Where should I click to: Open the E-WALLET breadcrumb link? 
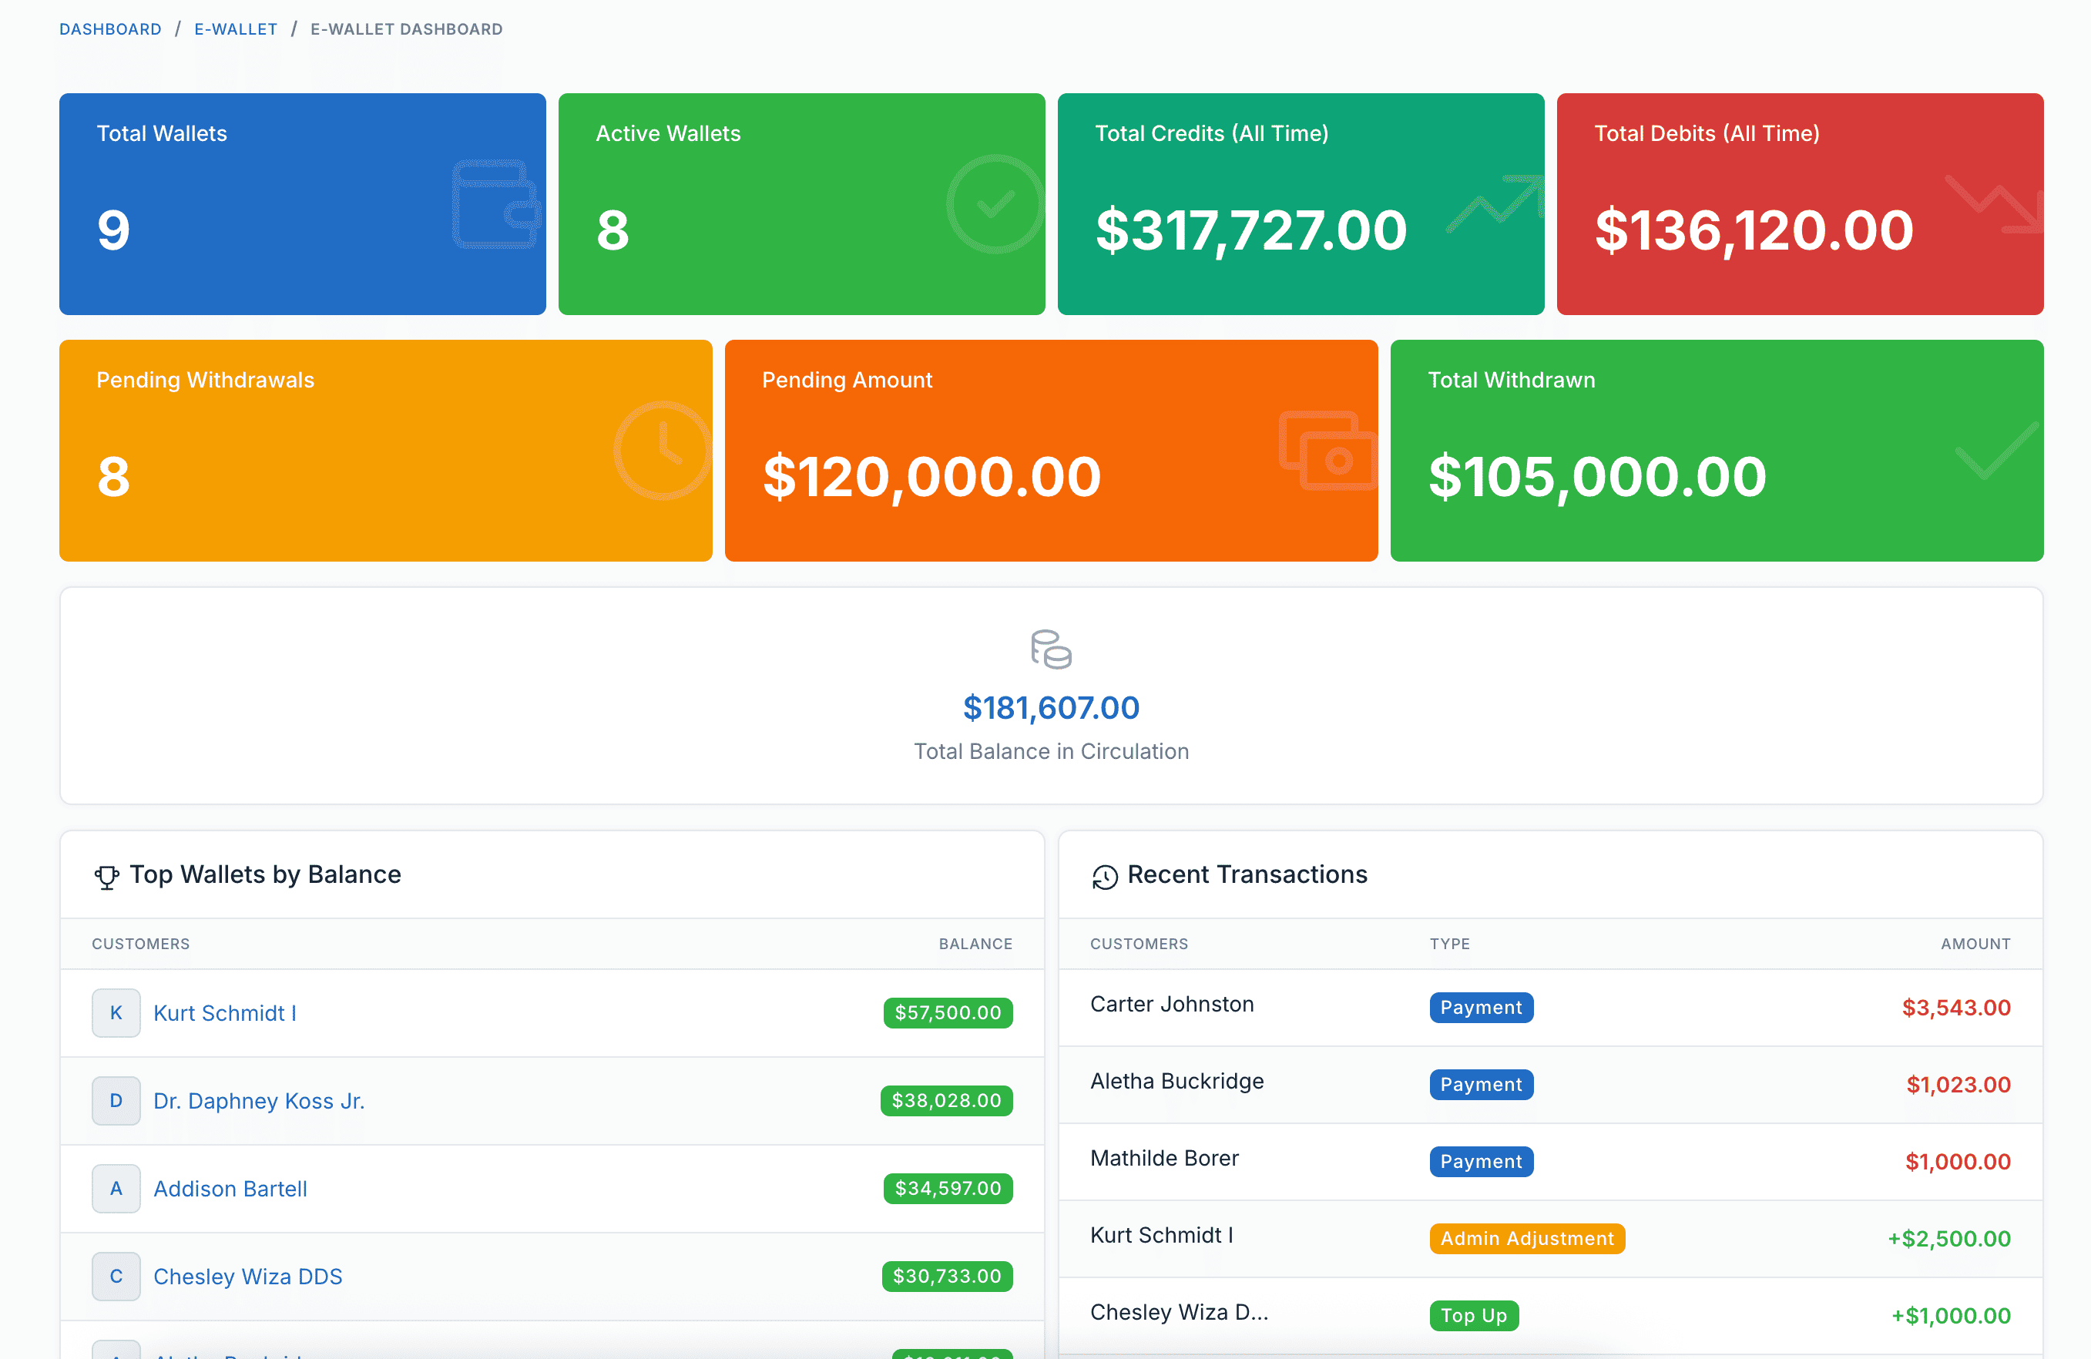click(x=236, y=29)
